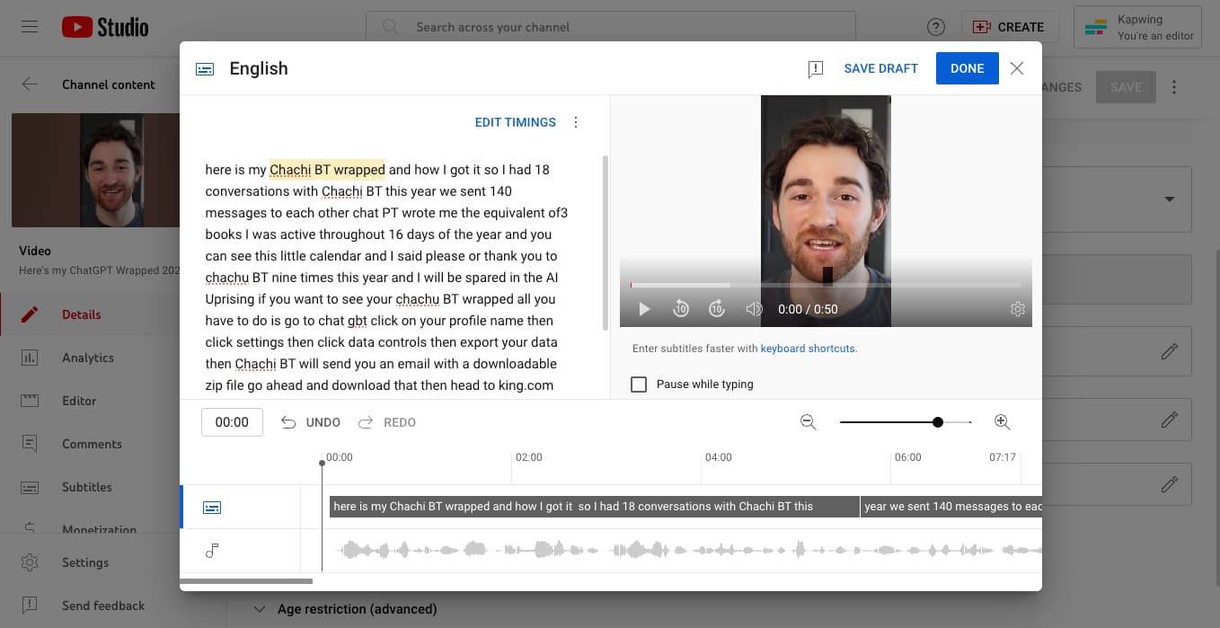Go back with the Channel content arrow
The height and width of the screenshot is (628, 1220).
tap(30, 84)
